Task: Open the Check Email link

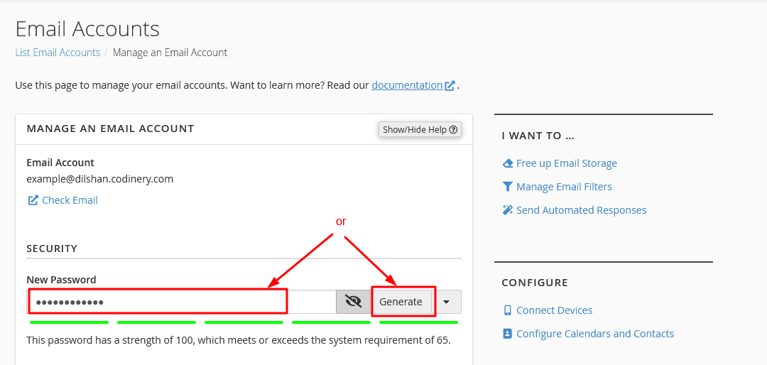Action: point(70,200)
